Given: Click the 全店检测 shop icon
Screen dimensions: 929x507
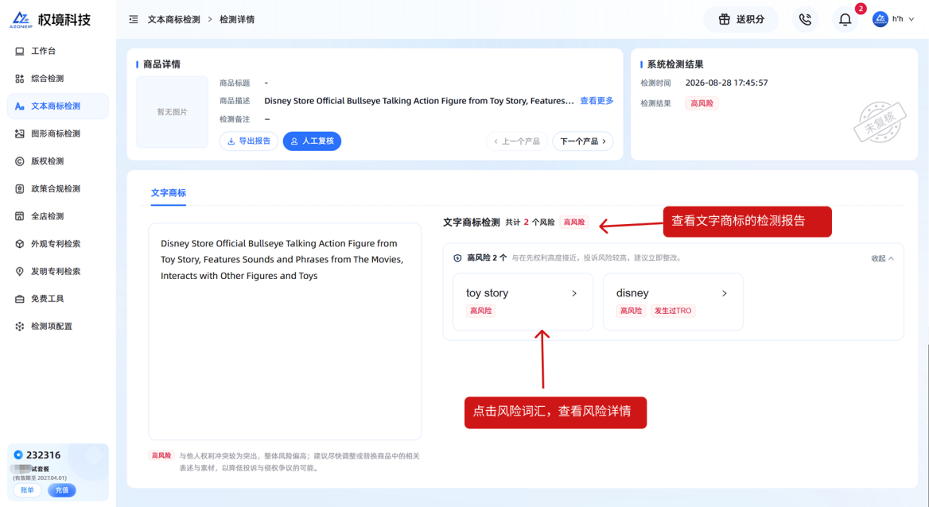Looking at the screenshot, I should pos(20,216).
